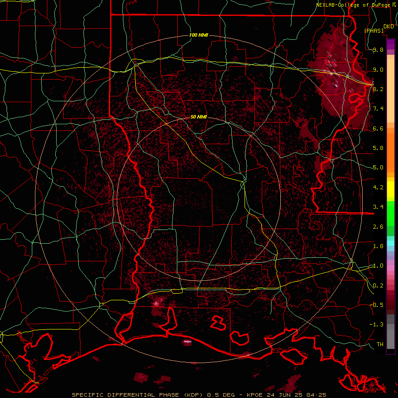Click the TH label on the legend
The height and width of the screenshot is (398, 398).
coord(380,344)
